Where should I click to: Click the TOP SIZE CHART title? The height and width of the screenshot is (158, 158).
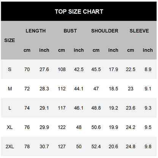pyautogui.click(x=79, y=11)
